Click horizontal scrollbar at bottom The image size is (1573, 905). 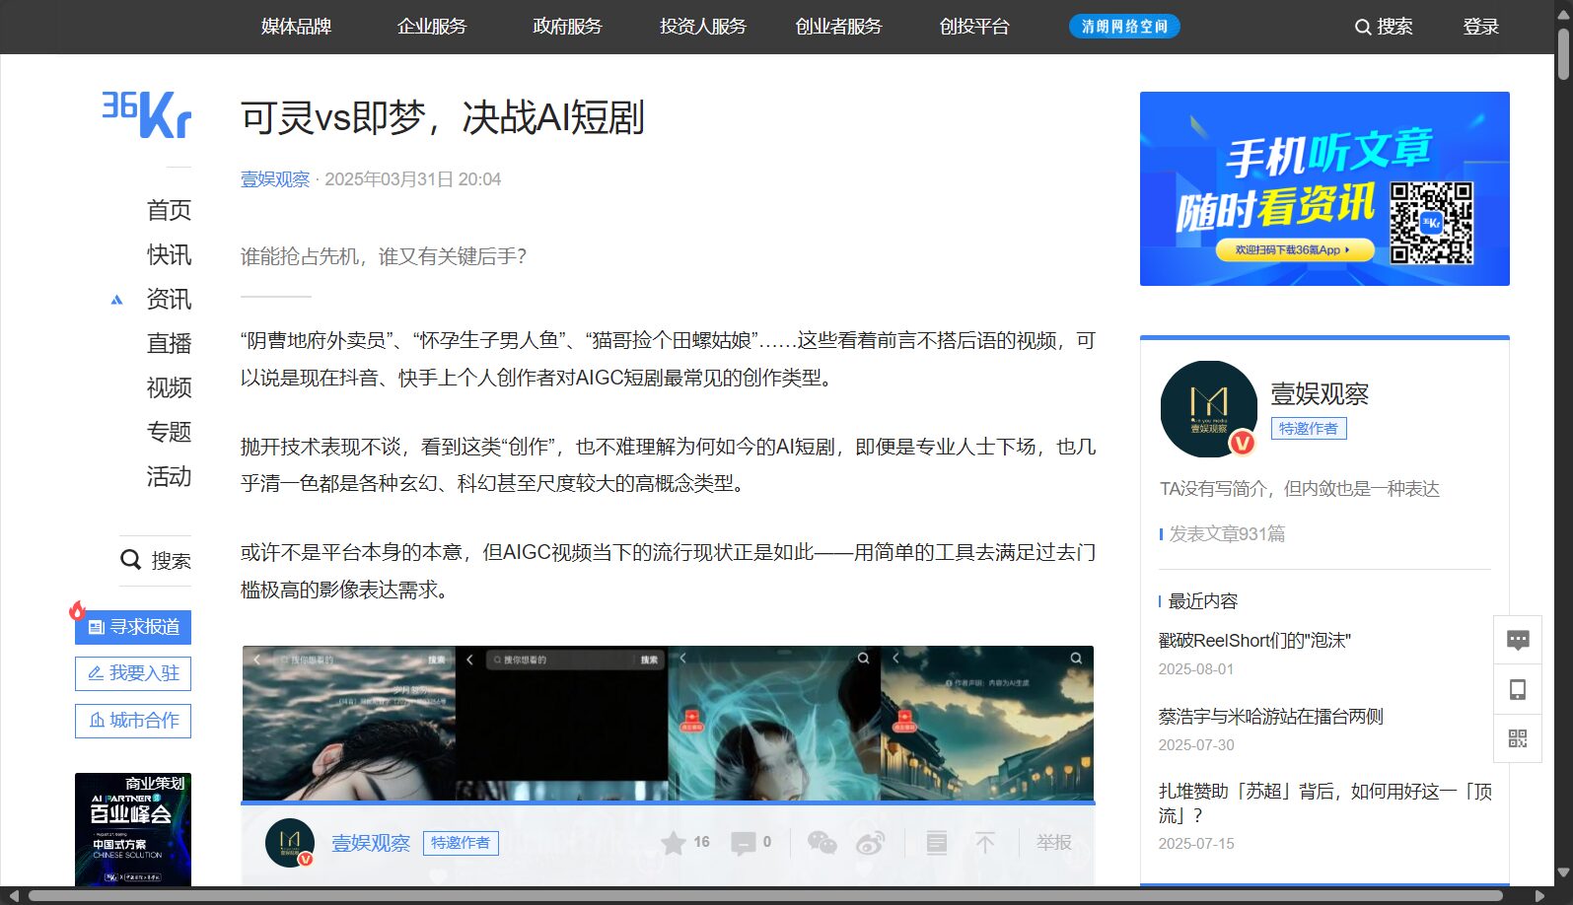765,896
